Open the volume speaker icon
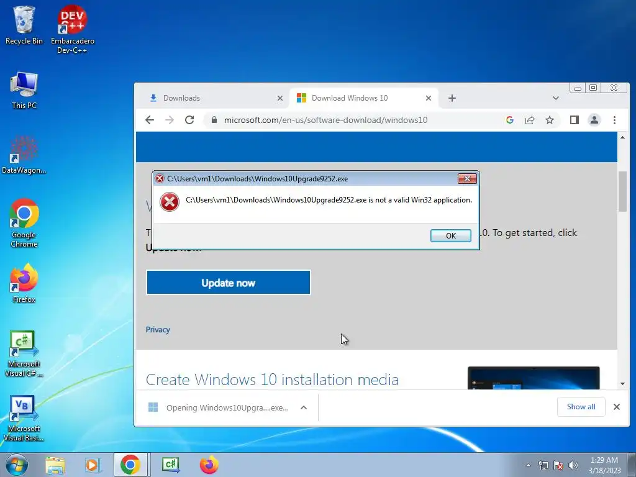This screenshot has height=477, width=636. [573, 465]
